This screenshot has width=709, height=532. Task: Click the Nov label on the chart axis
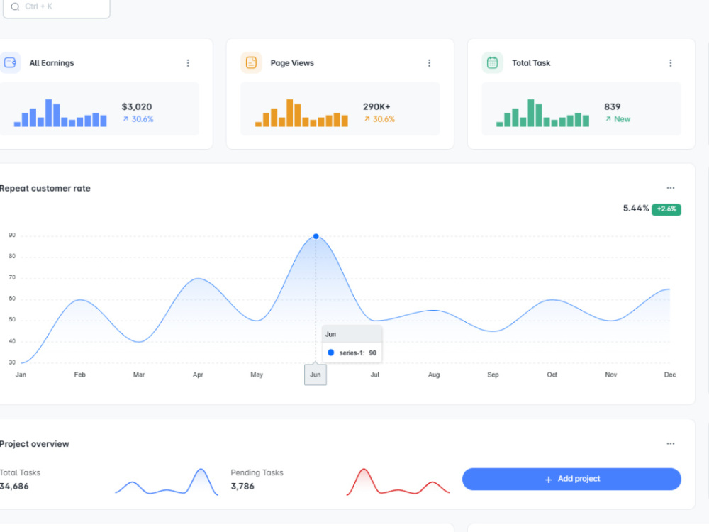[x=611, y=375]
